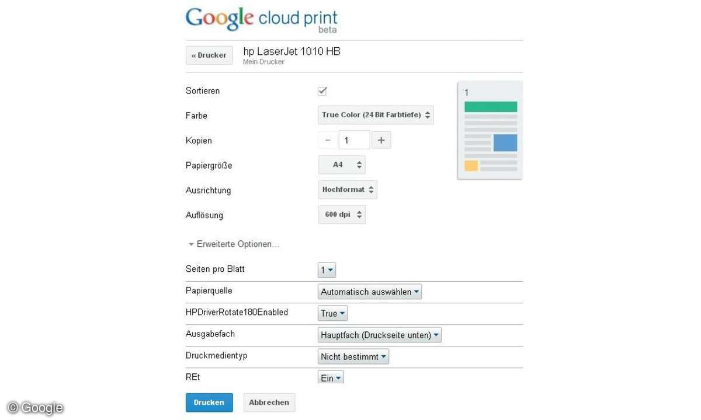This screenshot has height=420, width=701.
Task: Open the Papierquelle Automatisch auswählen dropdown
Action: [370, 292]
